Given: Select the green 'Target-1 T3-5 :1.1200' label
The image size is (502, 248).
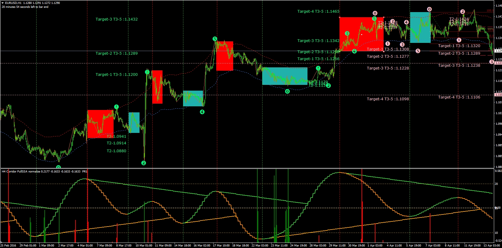Looking at the screenshot, I should point(117,74).
